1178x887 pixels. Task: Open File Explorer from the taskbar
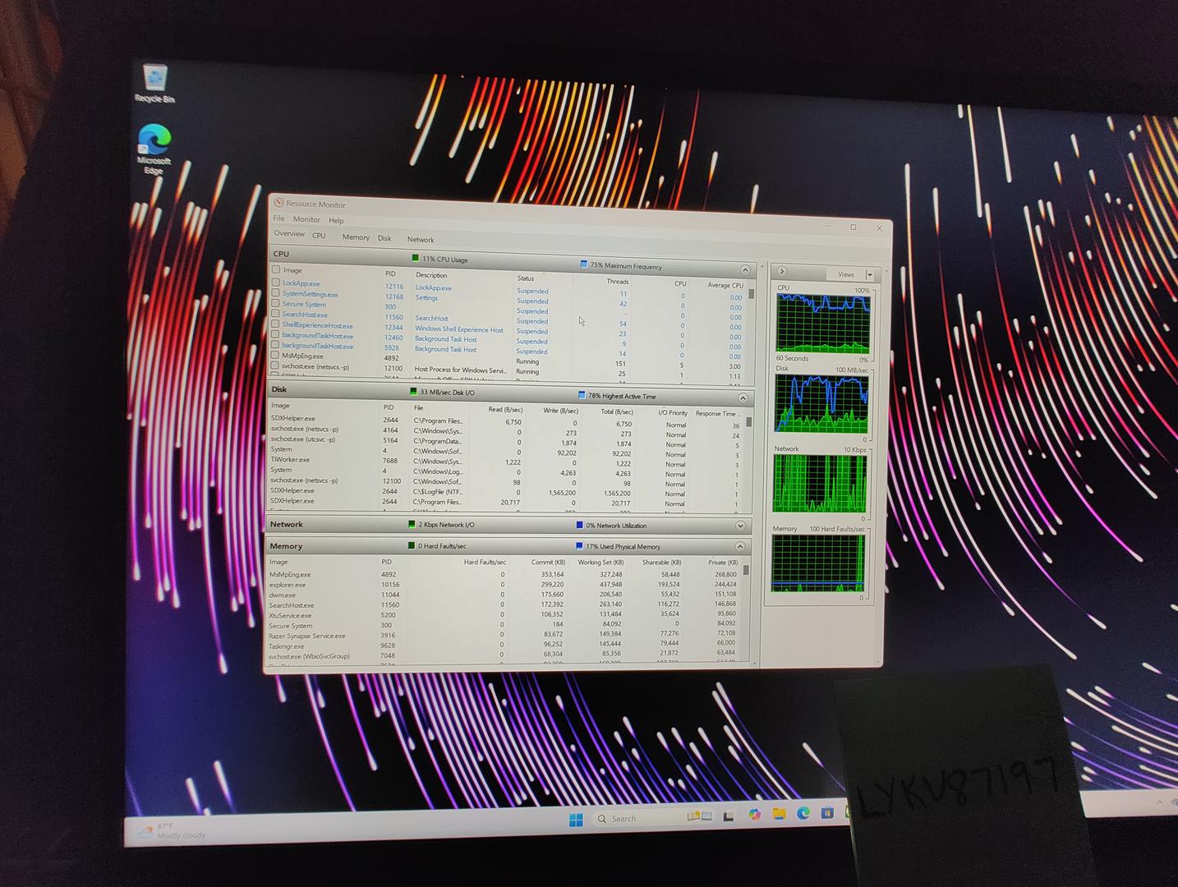click(x=779, y=814)
